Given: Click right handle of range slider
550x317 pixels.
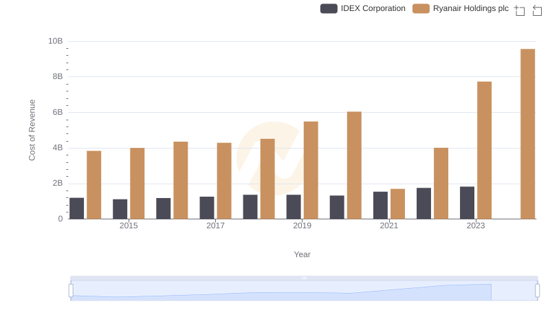Looking at the screenshot, I should click(538, 291).
